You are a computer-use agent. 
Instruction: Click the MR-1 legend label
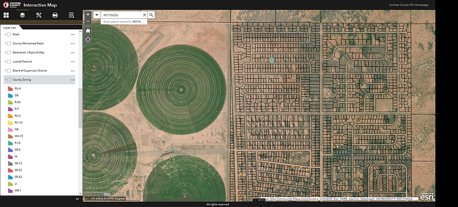(18, 190)
